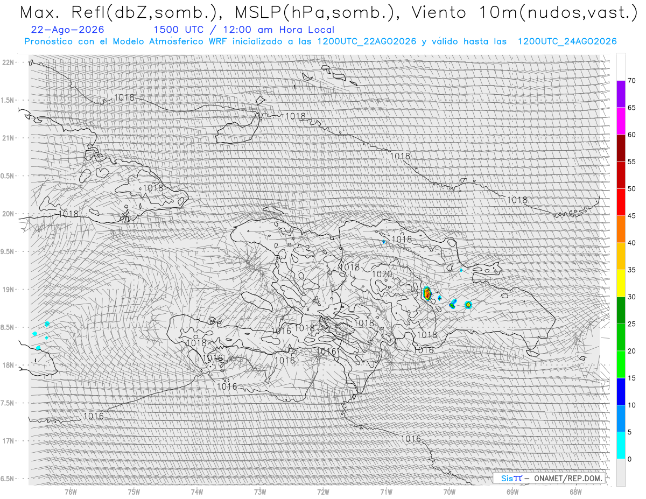Click the cyan 0–5 dBZ legend swatch
Screen dimensions: 646x499
tap(621, 445)
